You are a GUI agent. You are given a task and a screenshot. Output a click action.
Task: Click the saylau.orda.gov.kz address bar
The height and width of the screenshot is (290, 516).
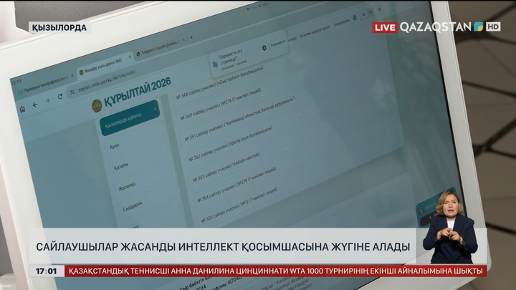pyautogui.click(x=107, y=80)
